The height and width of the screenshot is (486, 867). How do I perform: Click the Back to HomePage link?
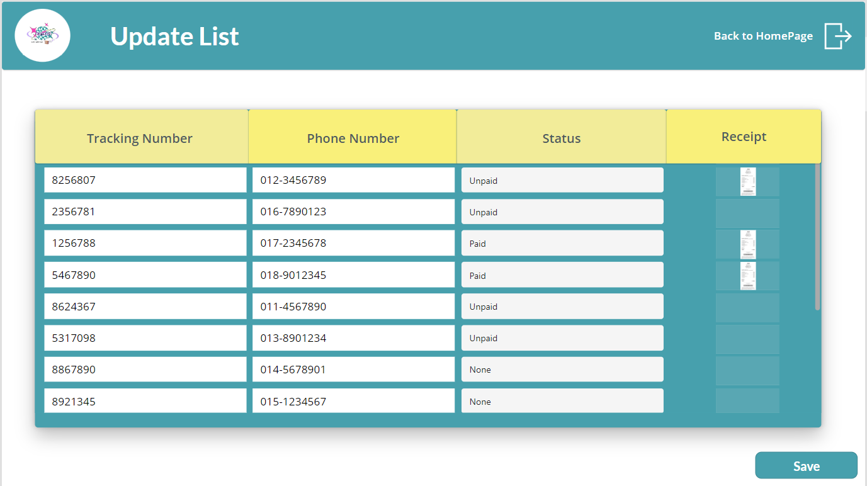pyautogui.click(x=763, y=36)
